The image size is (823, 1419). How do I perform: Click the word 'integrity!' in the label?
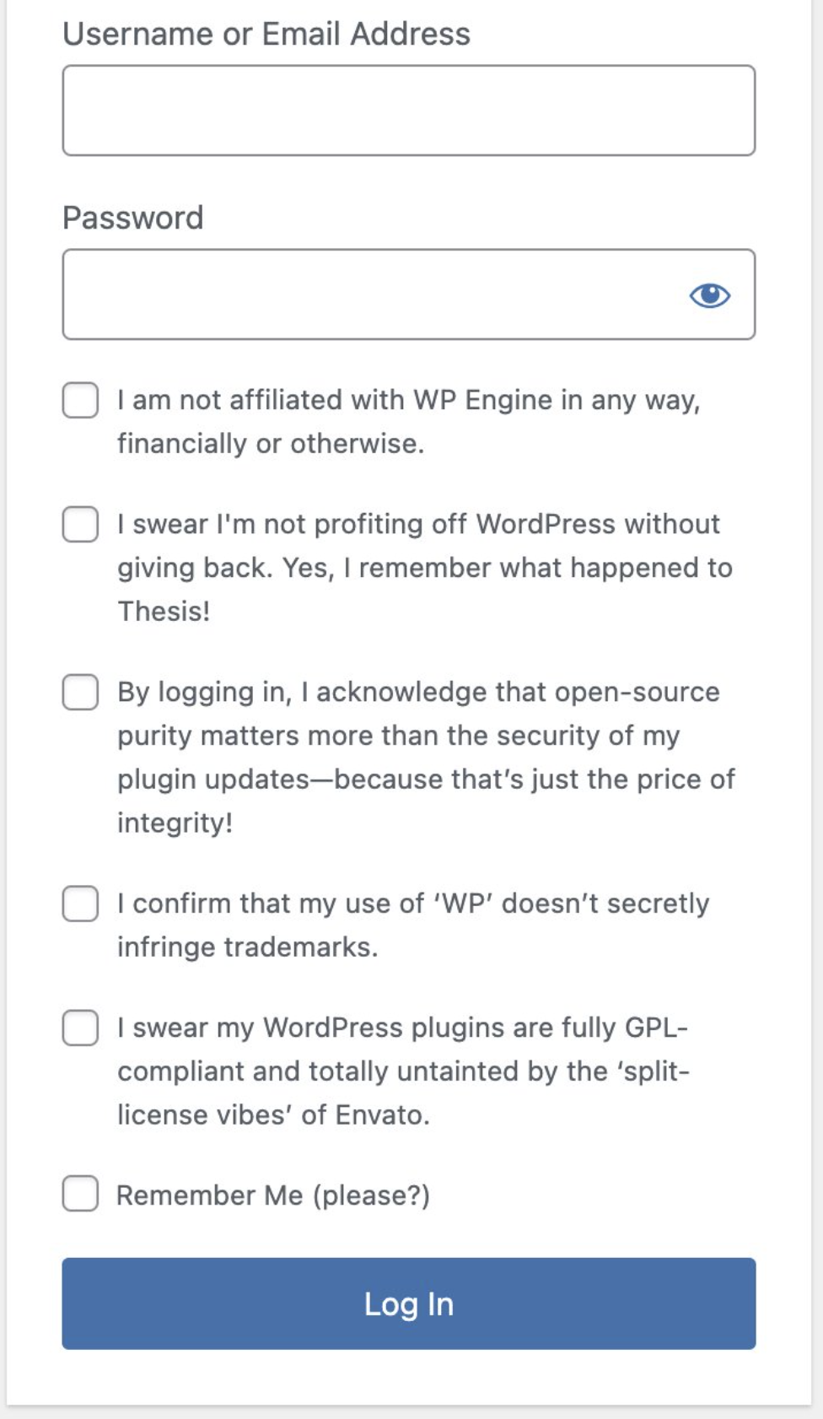point(175,823)
